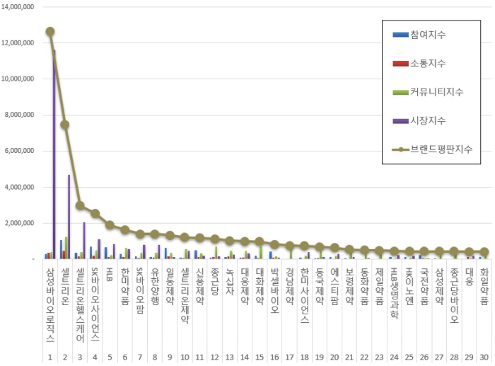Click the 6,000,000 y-axis label

click(x=19, y=151)
